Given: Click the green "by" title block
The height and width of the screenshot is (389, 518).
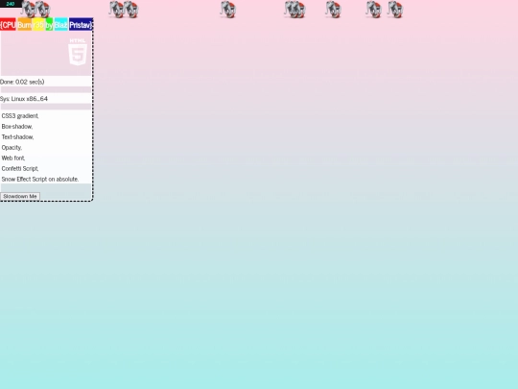Looking at the screenshot, I should 49,24.
